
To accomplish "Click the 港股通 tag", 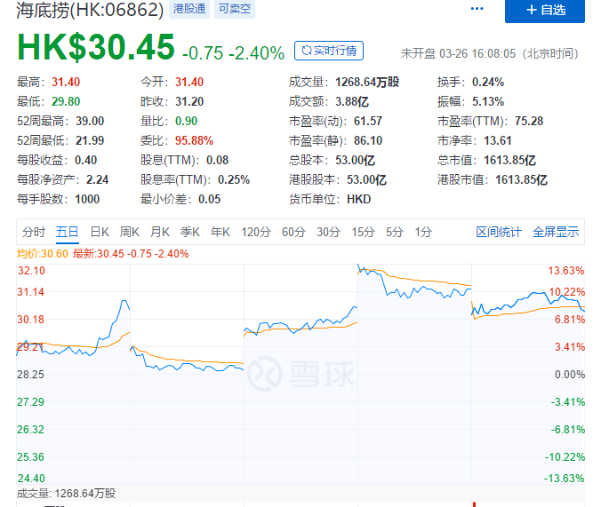I will tap(189, 9).
